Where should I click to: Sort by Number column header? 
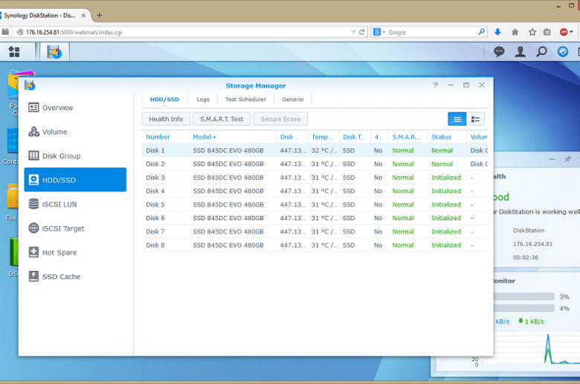click(165, 137)
